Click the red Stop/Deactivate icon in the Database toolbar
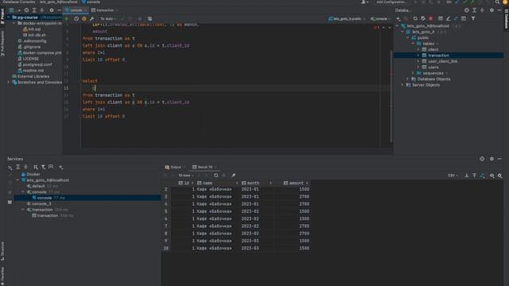Image resolution: width=509 pixels, height=286 pixels. coord(431,19)
